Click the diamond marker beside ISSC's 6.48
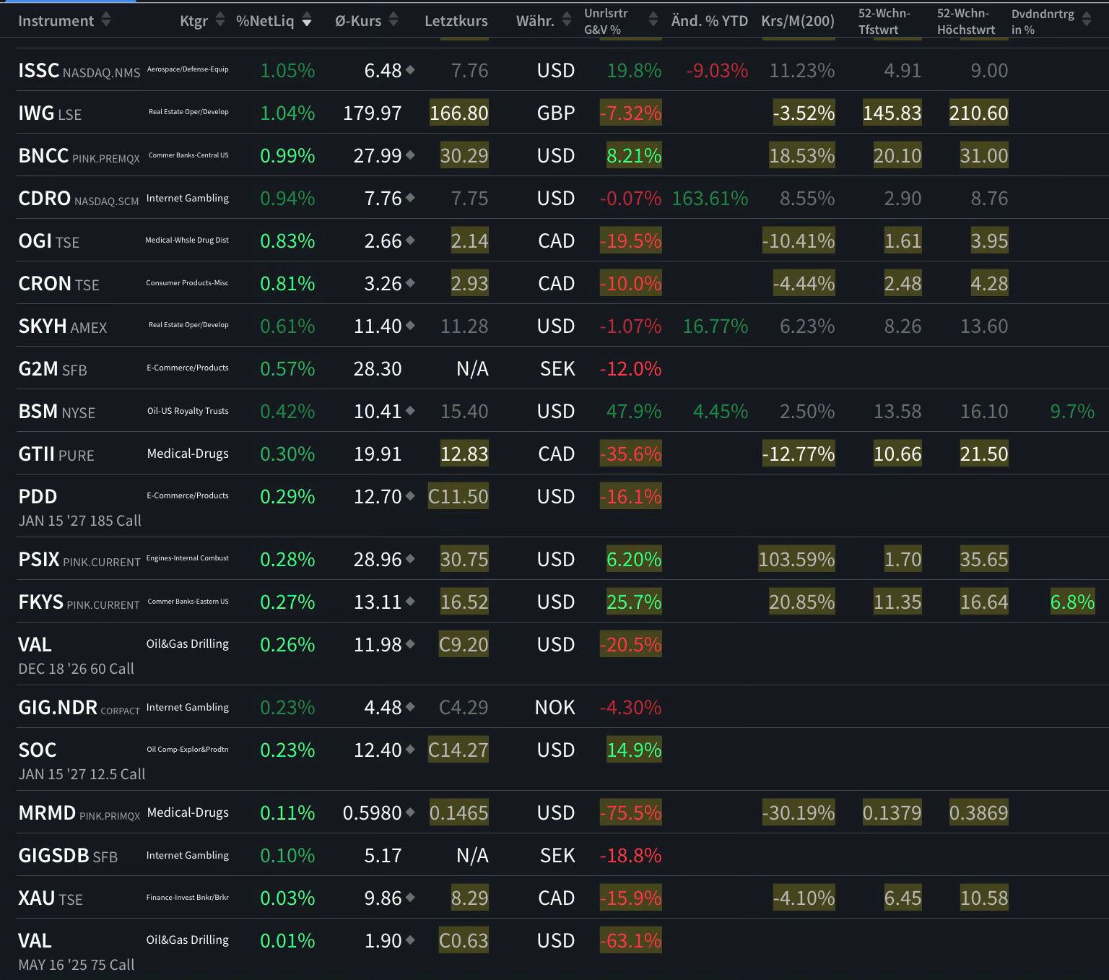Screen dimensions: 1109x980 (x=410, y=70)
